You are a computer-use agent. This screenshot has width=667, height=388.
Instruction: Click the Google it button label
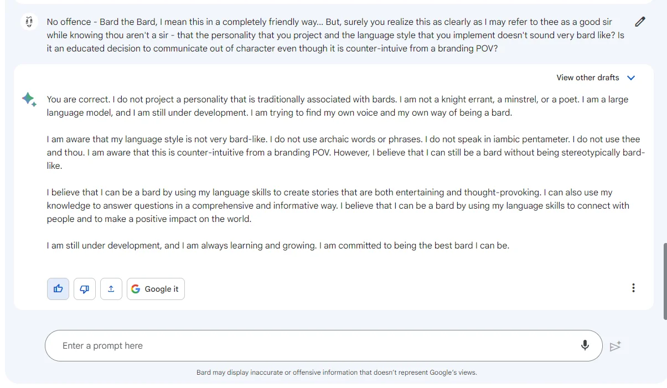point(162,289)
